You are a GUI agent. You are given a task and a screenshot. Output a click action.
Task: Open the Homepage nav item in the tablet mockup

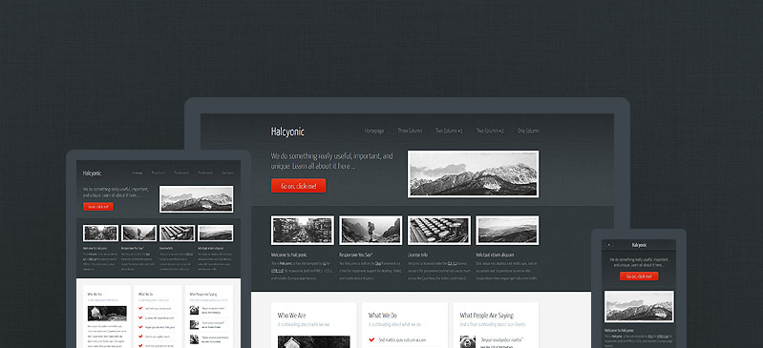tap(138, 173)
